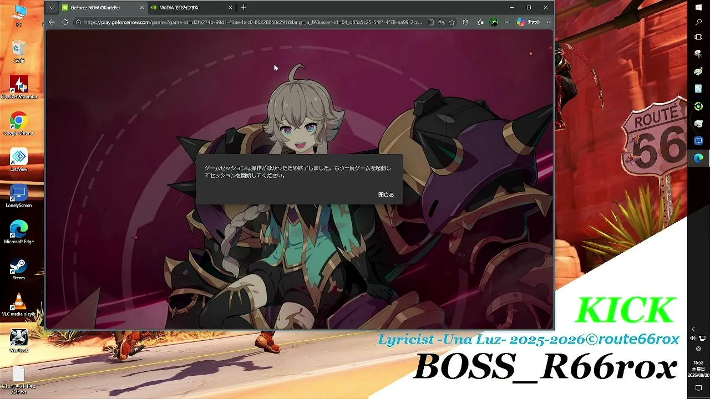Screen dimensions: 710x399
Task: Open Windows taskbar search
Action: 698,22
